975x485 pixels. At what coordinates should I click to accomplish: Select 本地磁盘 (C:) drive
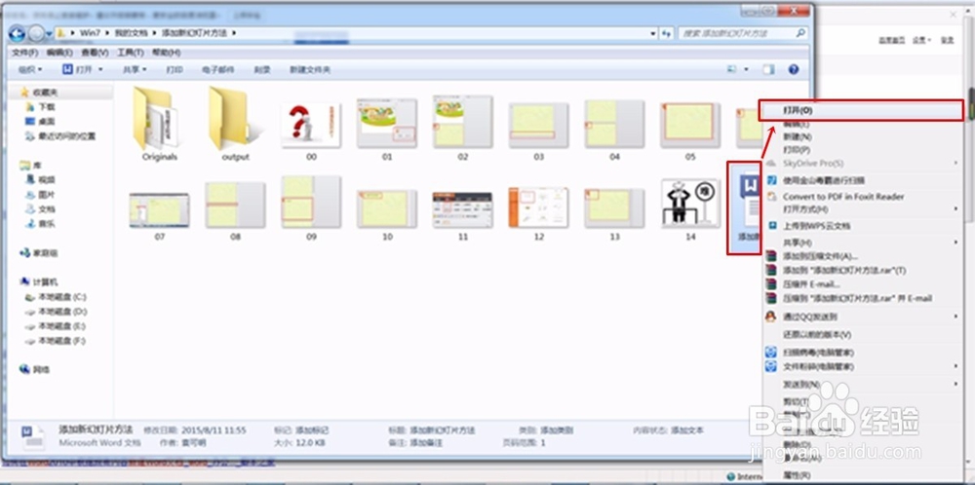[x=62, y=297]
